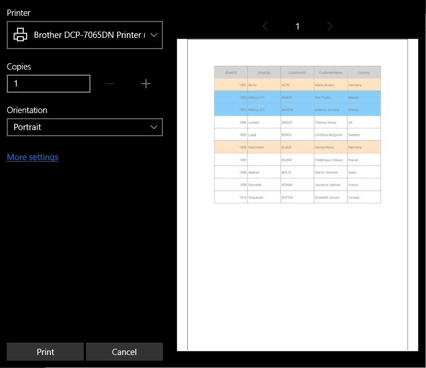This screenshot has height=368, width=426.
Task: Open the Brother DCP-7065DN printer dropdown
Action: point(85,35)
